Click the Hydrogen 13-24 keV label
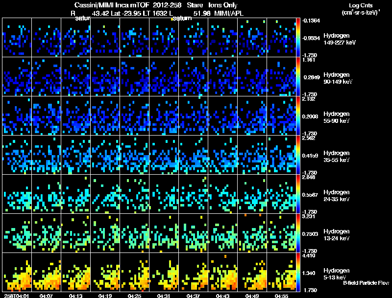The height and width of the screenshot is (298, 392). click(x=337, y=235)
